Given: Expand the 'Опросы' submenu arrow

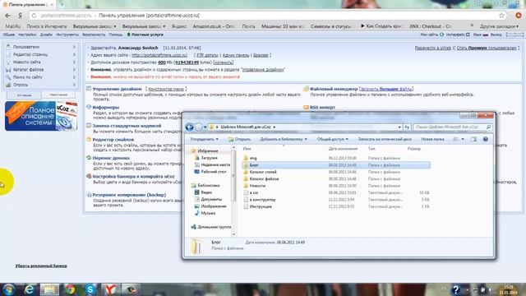Looking at the screenshot, I should tap(74, 85).
